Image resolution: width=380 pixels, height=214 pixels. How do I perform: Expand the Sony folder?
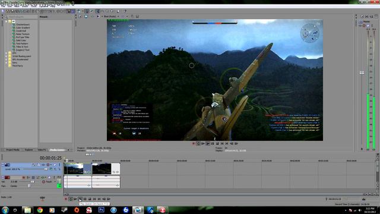click(x=7, y=62)
